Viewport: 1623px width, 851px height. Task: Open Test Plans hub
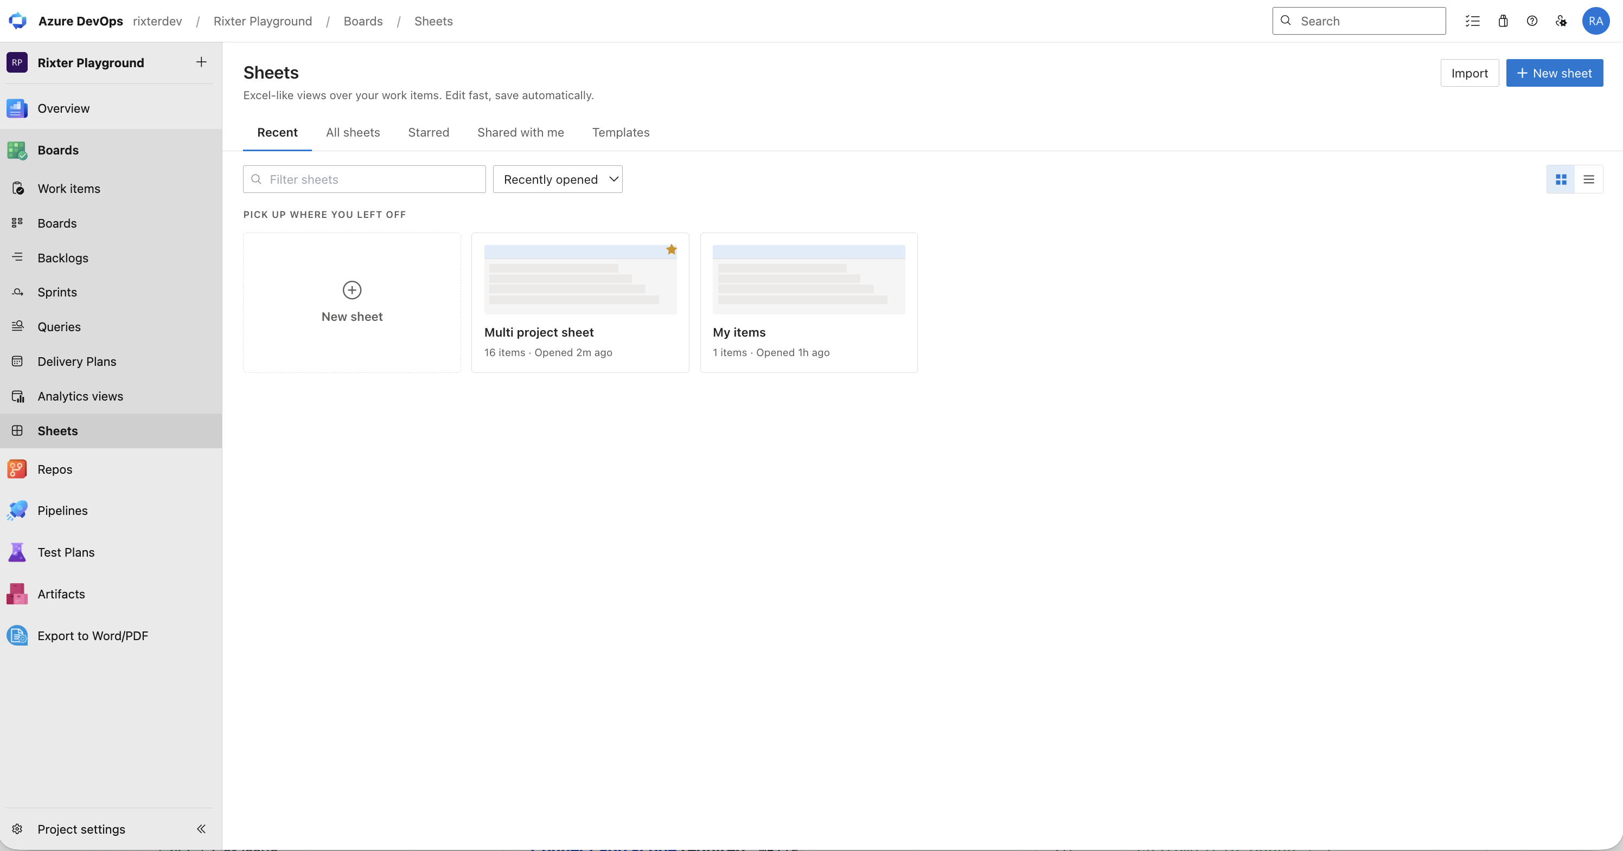pyautogui.click(x=111, y=552)
